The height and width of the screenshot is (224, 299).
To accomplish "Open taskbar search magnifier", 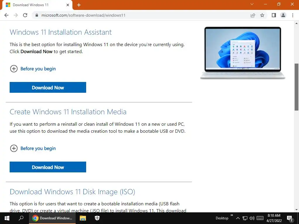I will pos(21,218).
